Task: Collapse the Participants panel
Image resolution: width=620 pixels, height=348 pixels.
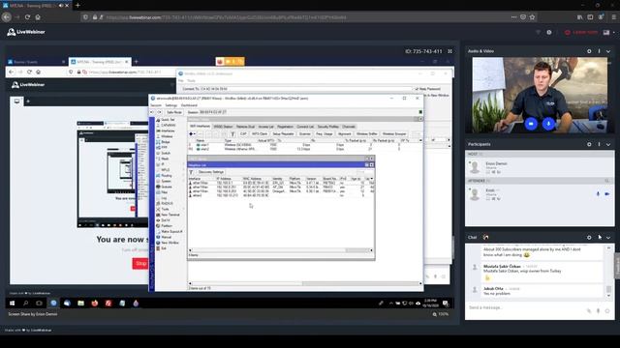Action: pyautogui.click(x=608, y=144)
